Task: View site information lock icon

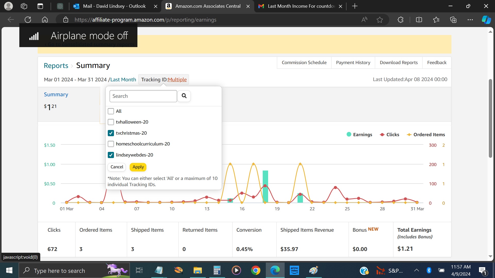Action: pos(66,20)
